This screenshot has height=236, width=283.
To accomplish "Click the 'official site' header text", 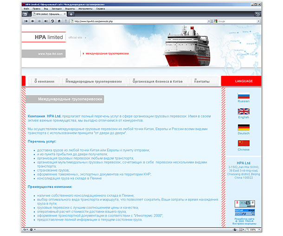I will [x=75, y=37].
